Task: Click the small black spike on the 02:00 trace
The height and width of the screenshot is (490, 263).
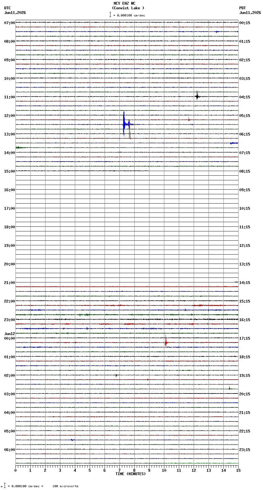Action: [116, 375]
